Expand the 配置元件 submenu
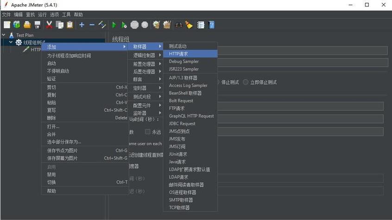This screenshot has height=220, width=392. click(145, 106)
